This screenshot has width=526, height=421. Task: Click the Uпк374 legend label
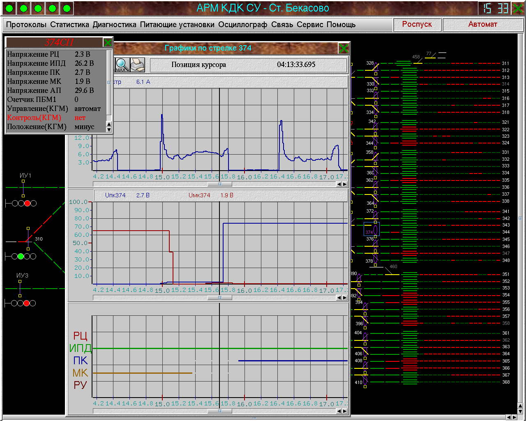click(x=115, y=196)
